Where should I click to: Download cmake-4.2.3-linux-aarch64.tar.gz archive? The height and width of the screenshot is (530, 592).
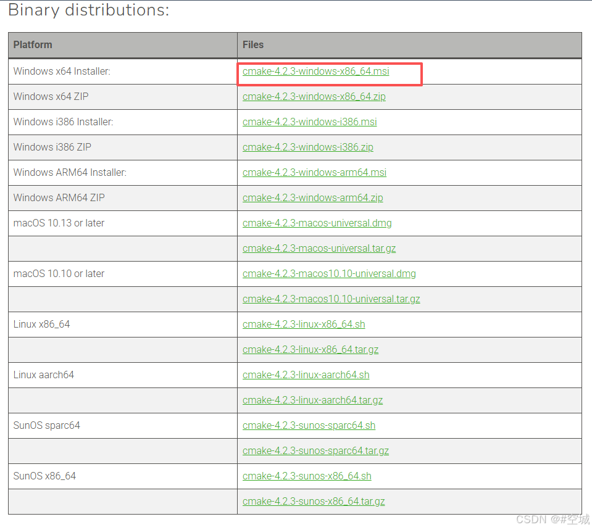(312, 400)
